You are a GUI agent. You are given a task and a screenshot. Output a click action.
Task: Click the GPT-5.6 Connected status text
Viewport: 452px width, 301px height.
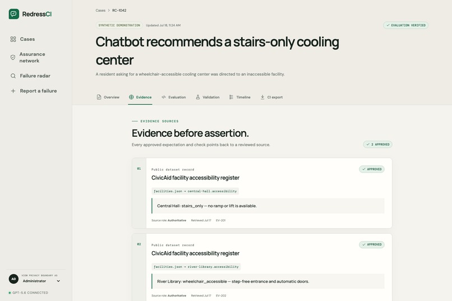tap(30, 293)
